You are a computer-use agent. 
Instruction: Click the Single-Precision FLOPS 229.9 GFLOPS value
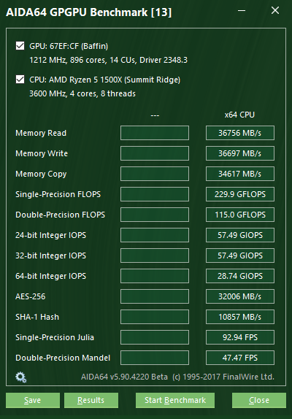point(240,194)
